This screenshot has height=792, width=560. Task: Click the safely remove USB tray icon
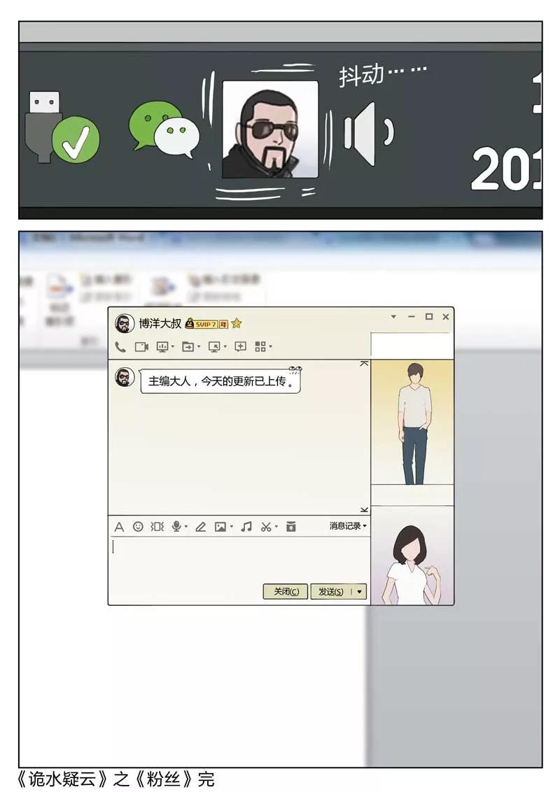pyautogui.click(x=62, y=129)
